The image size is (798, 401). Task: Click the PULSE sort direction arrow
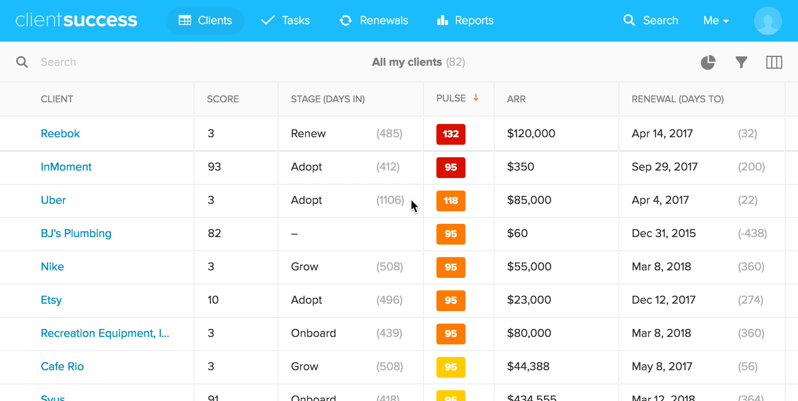(x=476, y=97)
